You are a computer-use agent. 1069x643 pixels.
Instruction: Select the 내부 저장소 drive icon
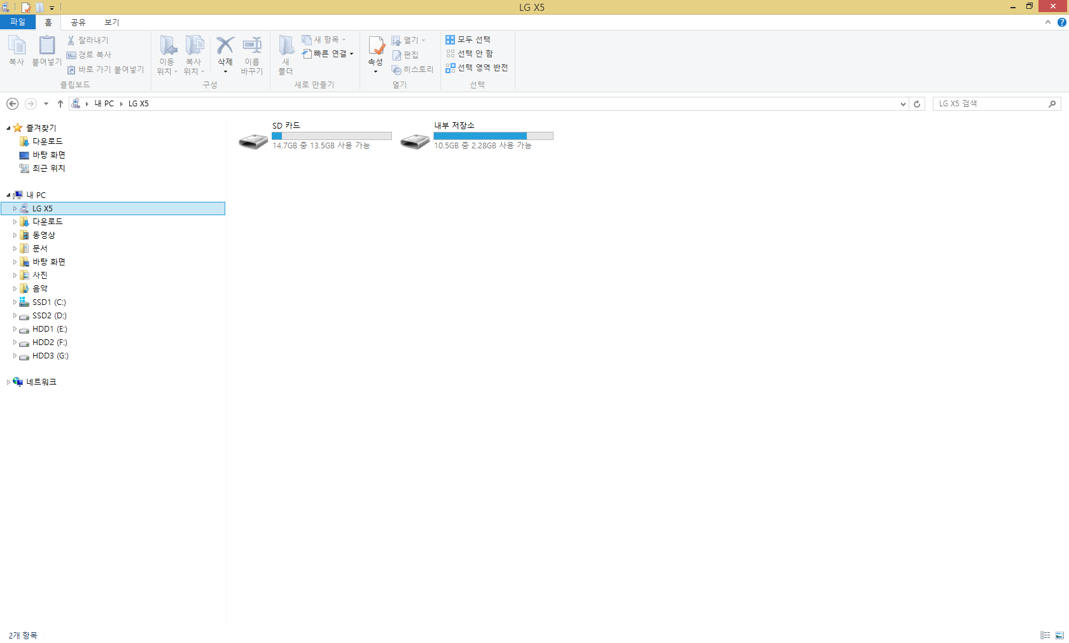pyautogui.click(x=415, y=141)
